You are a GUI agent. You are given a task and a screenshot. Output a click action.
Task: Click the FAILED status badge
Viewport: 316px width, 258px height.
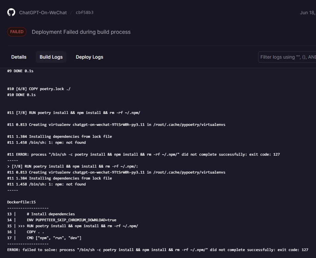click(17, 32)
